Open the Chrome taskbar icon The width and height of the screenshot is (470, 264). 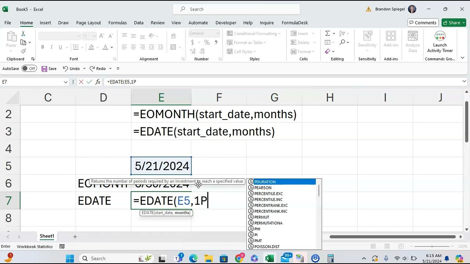pos(239,258)
